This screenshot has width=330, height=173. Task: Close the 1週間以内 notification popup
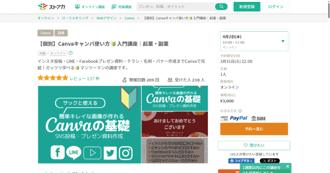[x=287, y=166]
